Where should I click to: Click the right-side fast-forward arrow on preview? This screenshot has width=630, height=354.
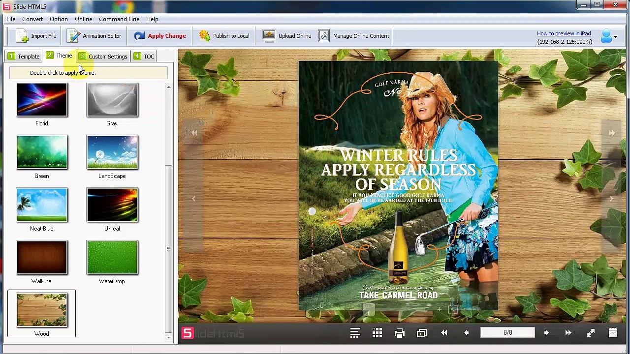pos(612,133)
